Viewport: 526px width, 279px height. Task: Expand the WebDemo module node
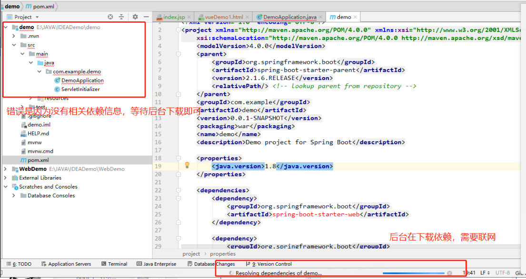(6, 169)
